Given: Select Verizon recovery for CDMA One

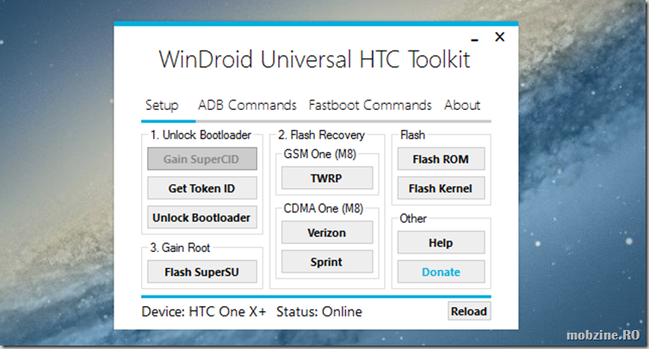Looking at the screenshot, I should (x=327, y=232).
